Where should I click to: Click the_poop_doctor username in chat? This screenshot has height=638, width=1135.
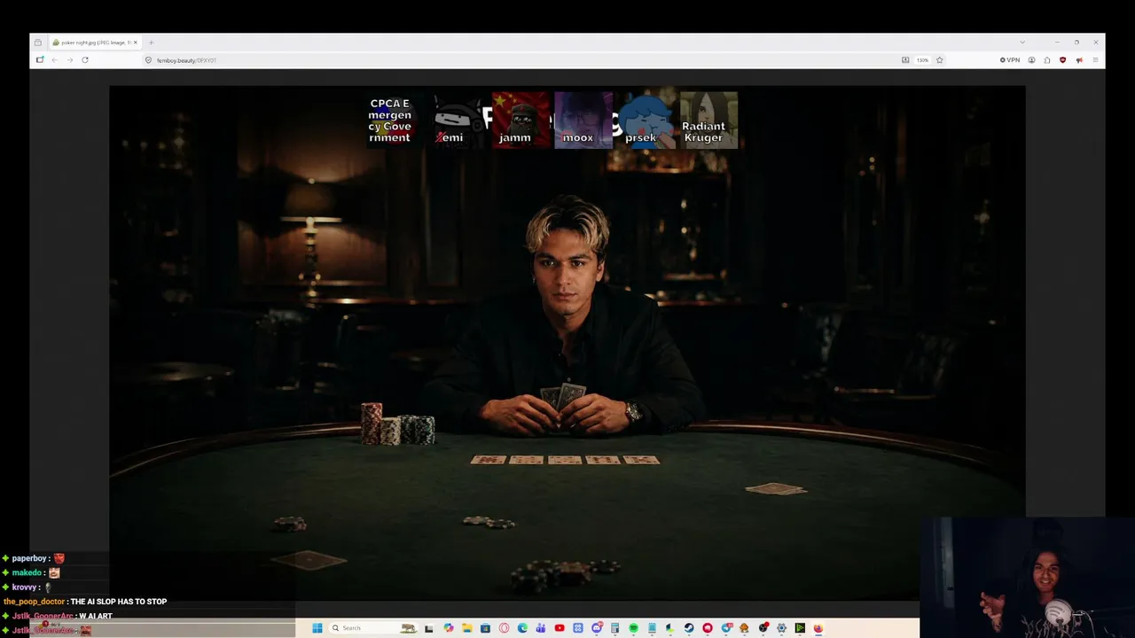coord(34,602)
